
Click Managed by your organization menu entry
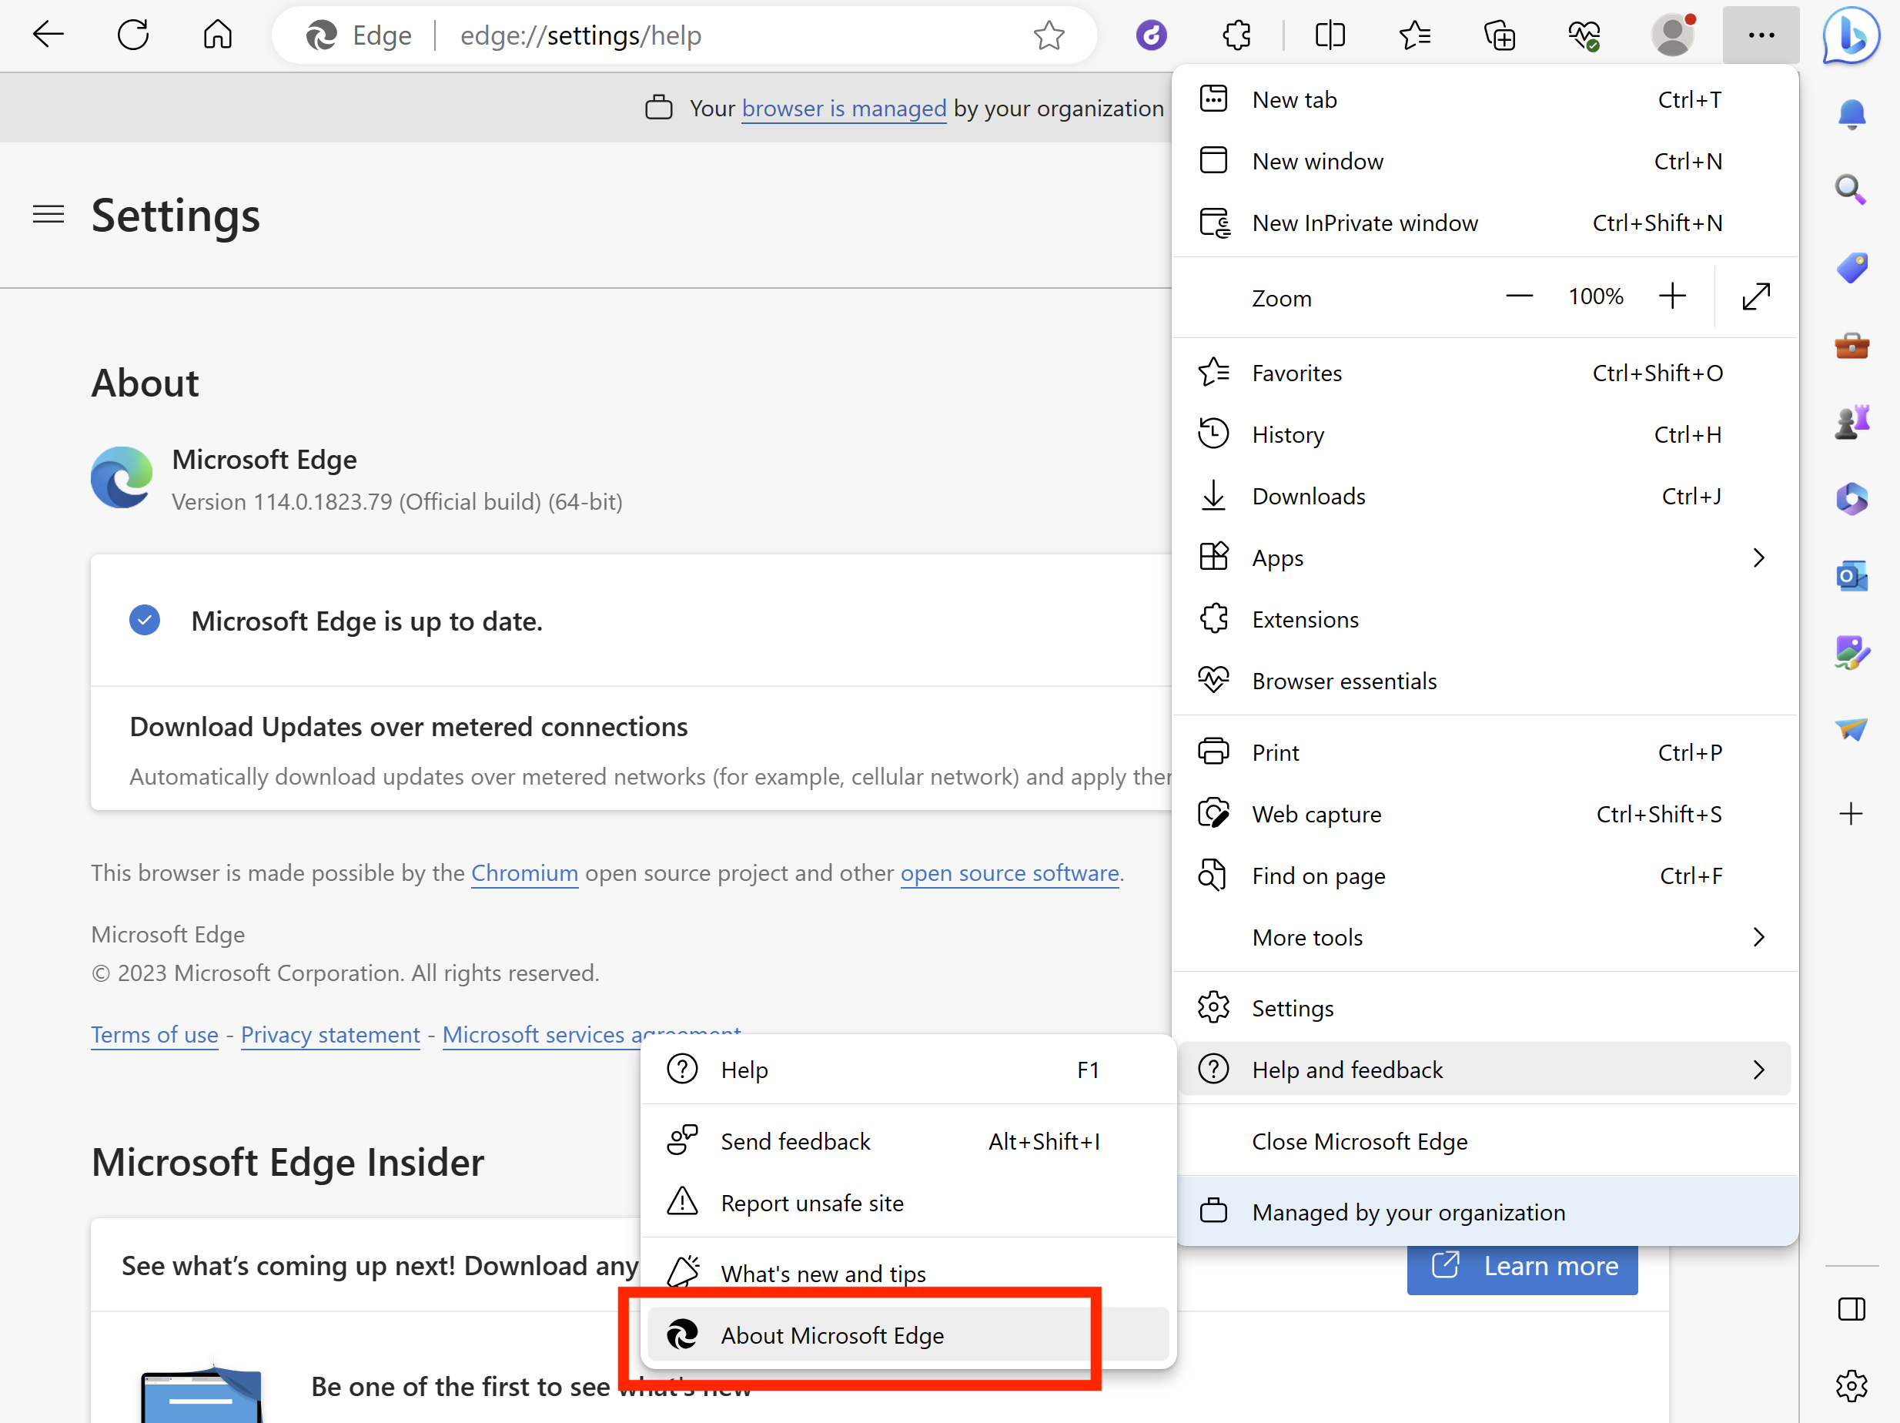[x=1485, y=1211]
